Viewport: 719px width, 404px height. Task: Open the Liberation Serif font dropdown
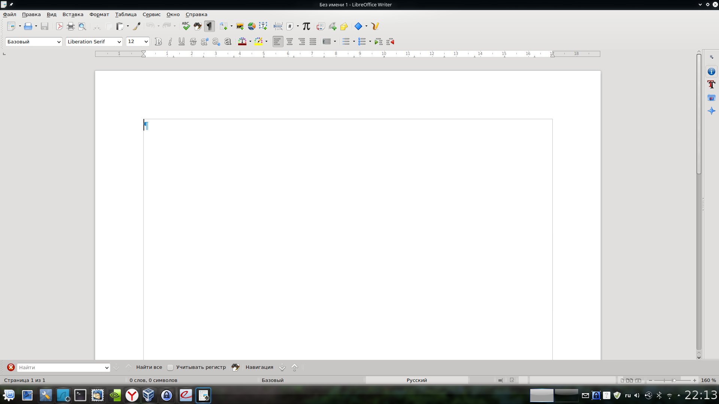(119, 42)
